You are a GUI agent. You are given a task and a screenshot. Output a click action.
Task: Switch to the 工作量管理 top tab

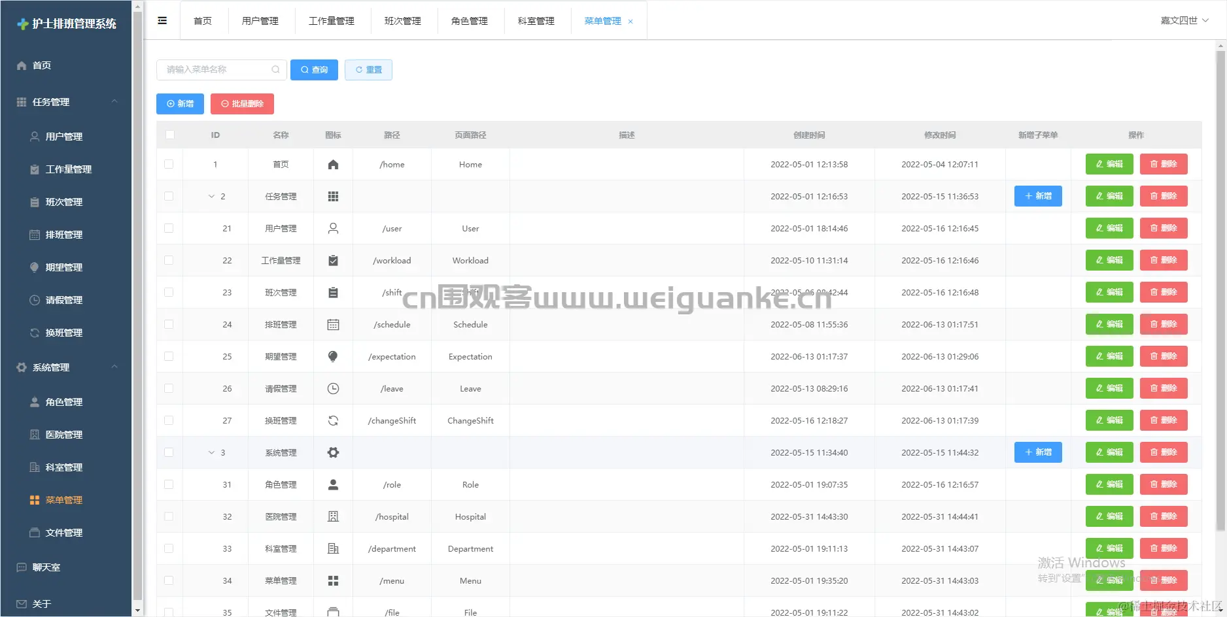point(332,21)
